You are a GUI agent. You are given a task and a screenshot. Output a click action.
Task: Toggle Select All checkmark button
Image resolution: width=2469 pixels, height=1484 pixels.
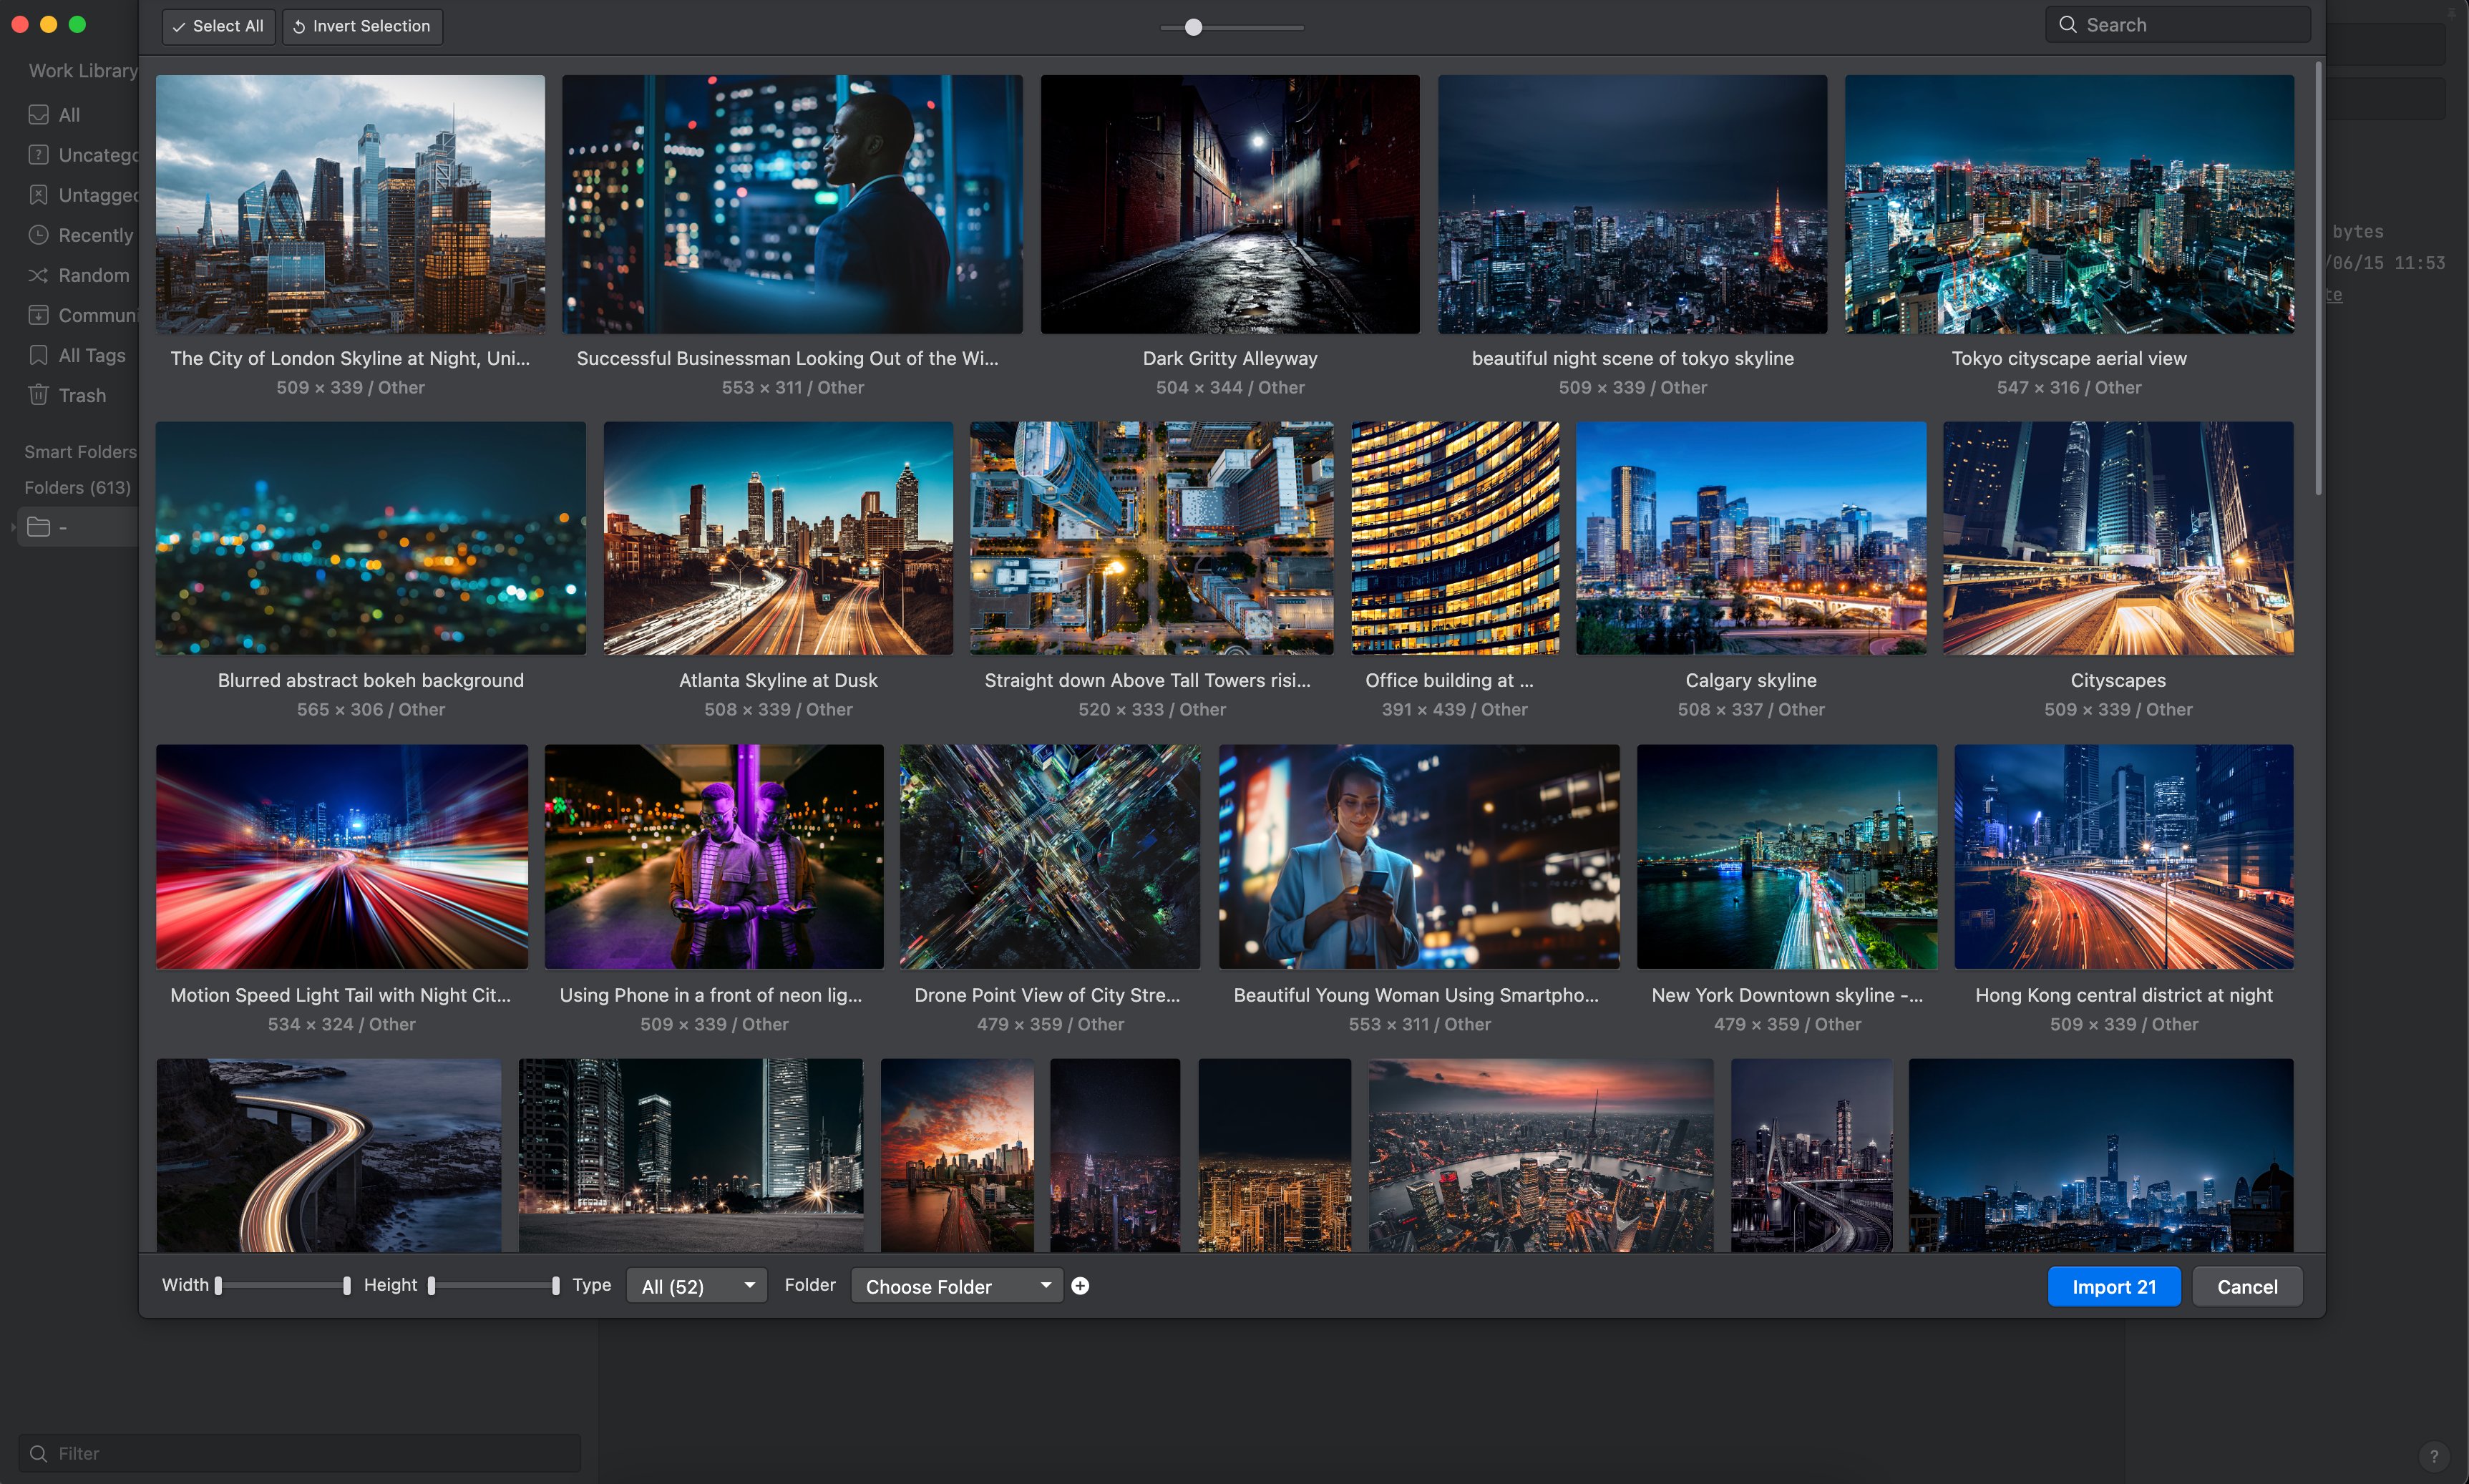[218, 26]
